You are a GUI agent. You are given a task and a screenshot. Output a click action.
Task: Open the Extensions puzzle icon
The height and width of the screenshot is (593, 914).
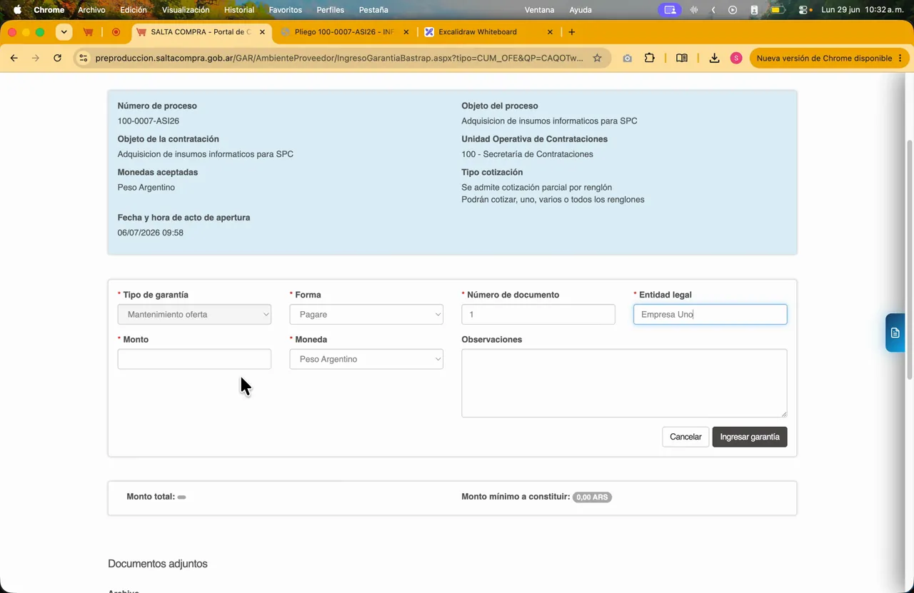[x=650, y=58]
